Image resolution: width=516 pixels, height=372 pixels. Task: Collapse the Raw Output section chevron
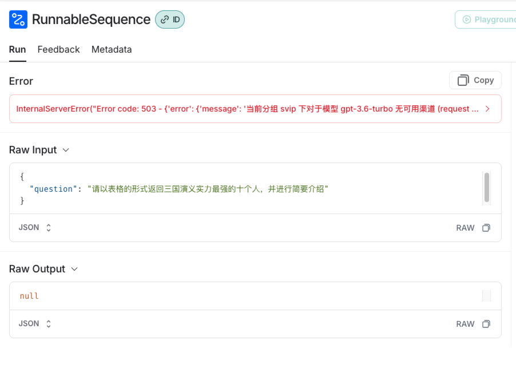[74, 269]
